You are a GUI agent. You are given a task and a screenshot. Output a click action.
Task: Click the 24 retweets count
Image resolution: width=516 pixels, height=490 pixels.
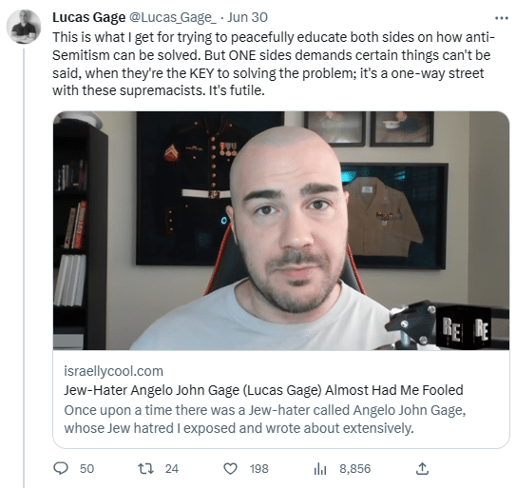pos(172,468)
